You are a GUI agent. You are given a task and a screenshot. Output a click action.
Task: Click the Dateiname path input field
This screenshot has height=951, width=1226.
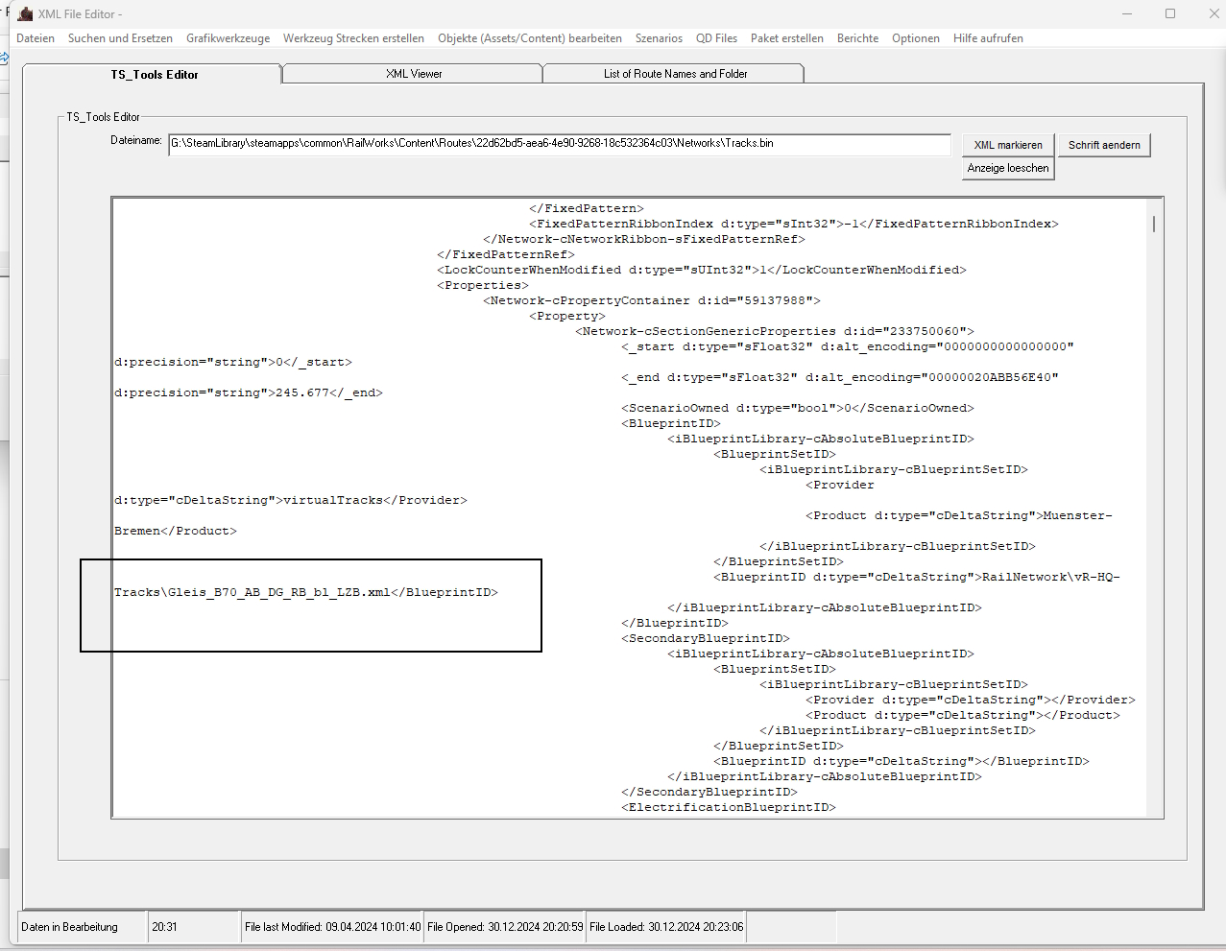click(x=559, y=144)
